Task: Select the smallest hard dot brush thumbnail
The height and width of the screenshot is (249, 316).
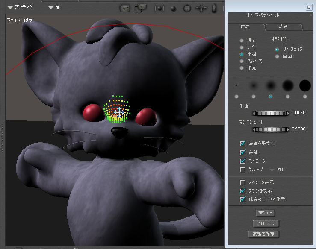Action: click(x=236, y=85)
